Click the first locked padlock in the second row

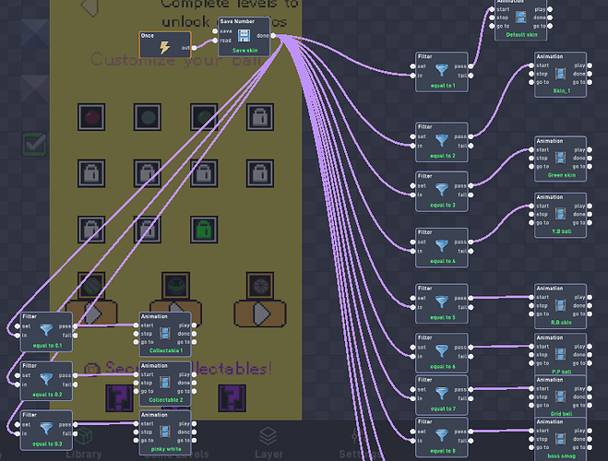91,173
